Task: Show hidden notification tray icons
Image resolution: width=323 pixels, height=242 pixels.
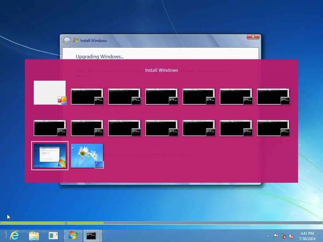Action: pyautogui.click(x=268, y=236)
